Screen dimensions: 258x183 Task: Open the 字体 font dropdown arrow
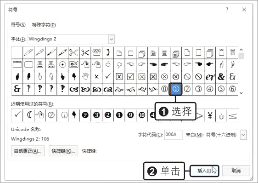pyautogui.click(x=112, y=39)
